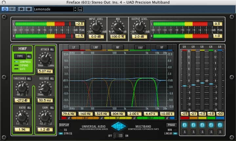The image size is (236, 141).
Task: Click the 804 Hz frequency field
Action: [x=118, y=114]
